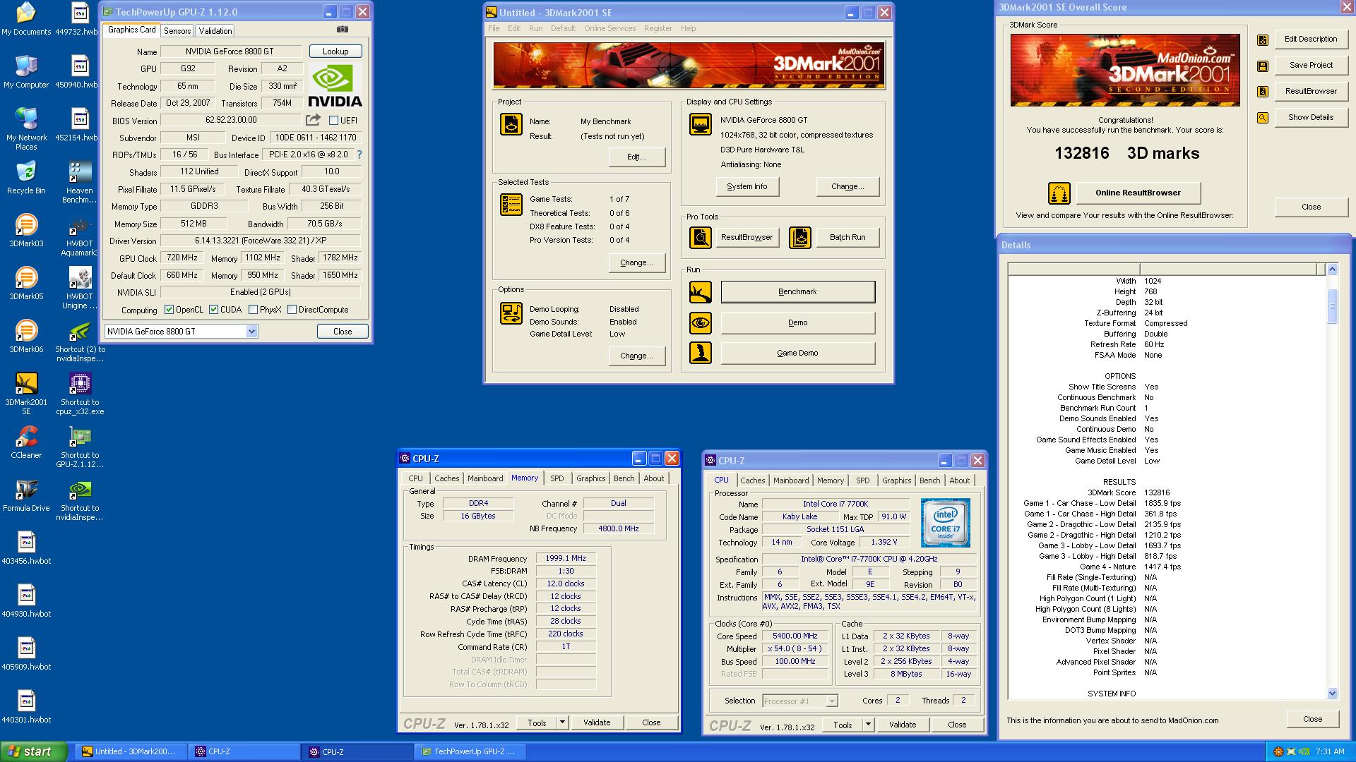1356x762 pixels.
Task: Click the ResultBrowser magnifier icon under Pro Tools
Action: [x=701, y=238]
